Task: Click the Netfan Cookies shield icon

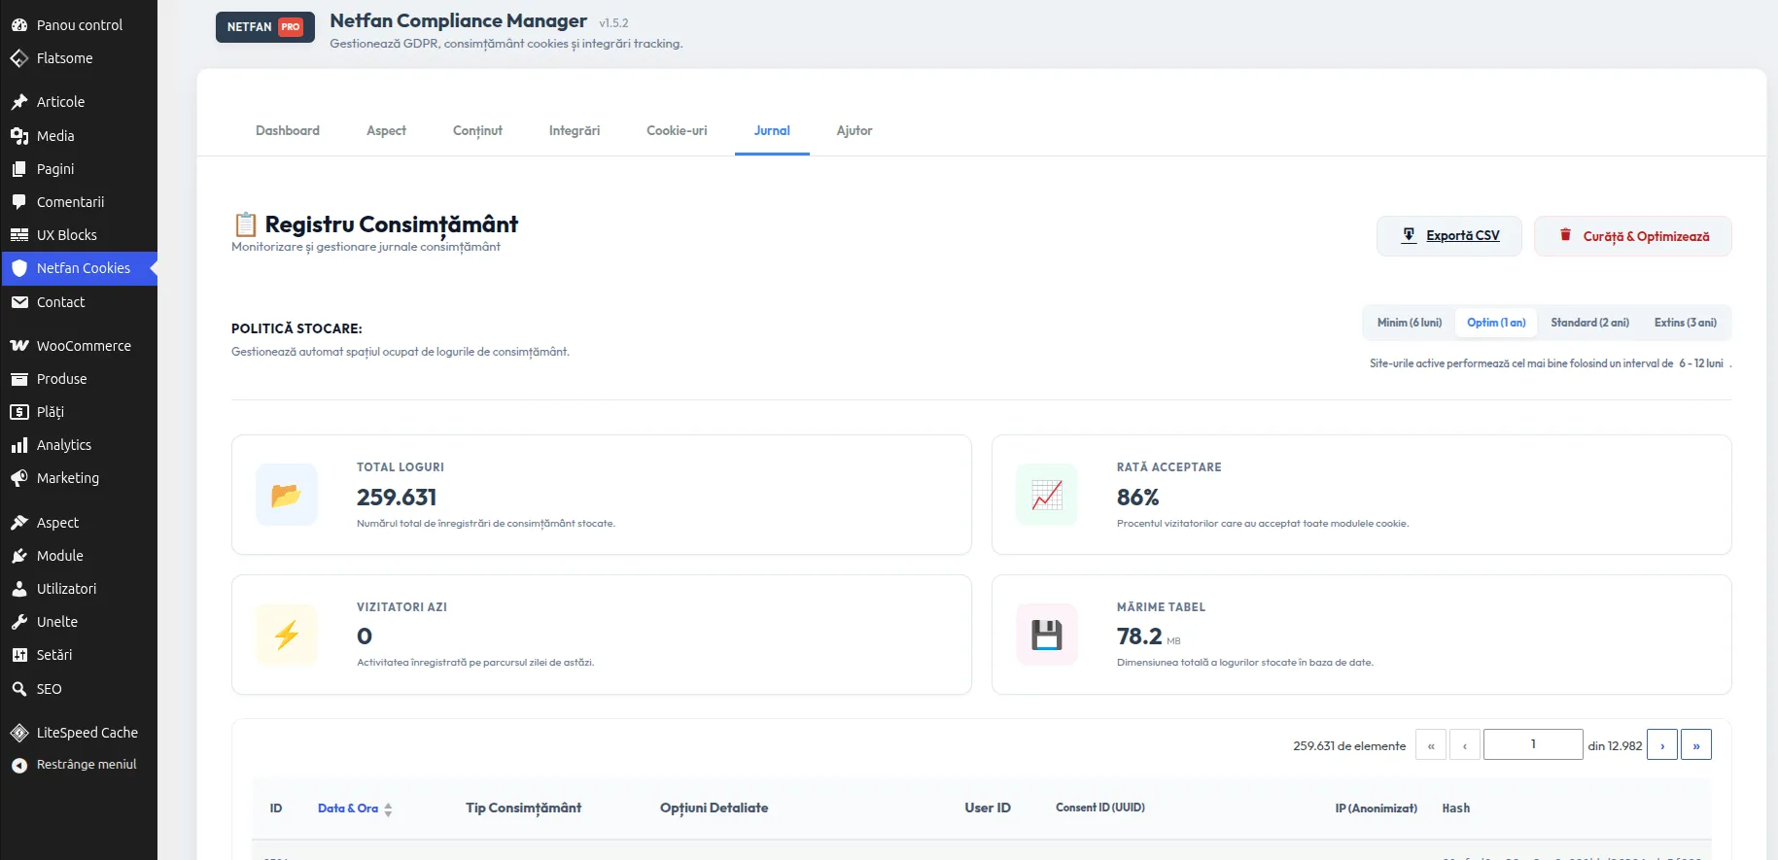Action: 19,268
